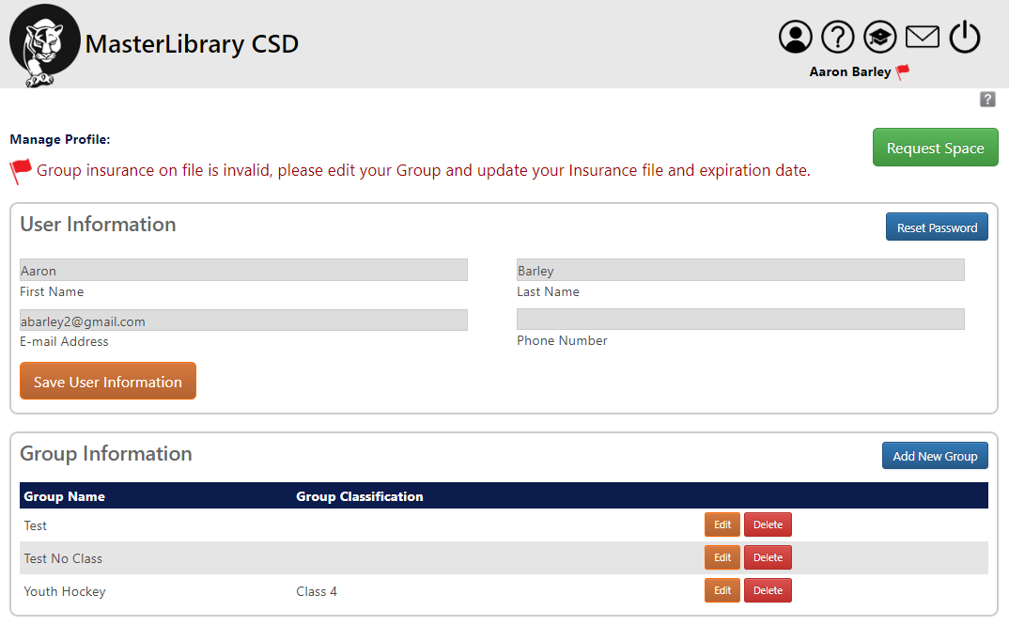The image size is (1009, 626).
Task: Focus the Last Name field
Action: pyautogui.click(x=740, y=270)
